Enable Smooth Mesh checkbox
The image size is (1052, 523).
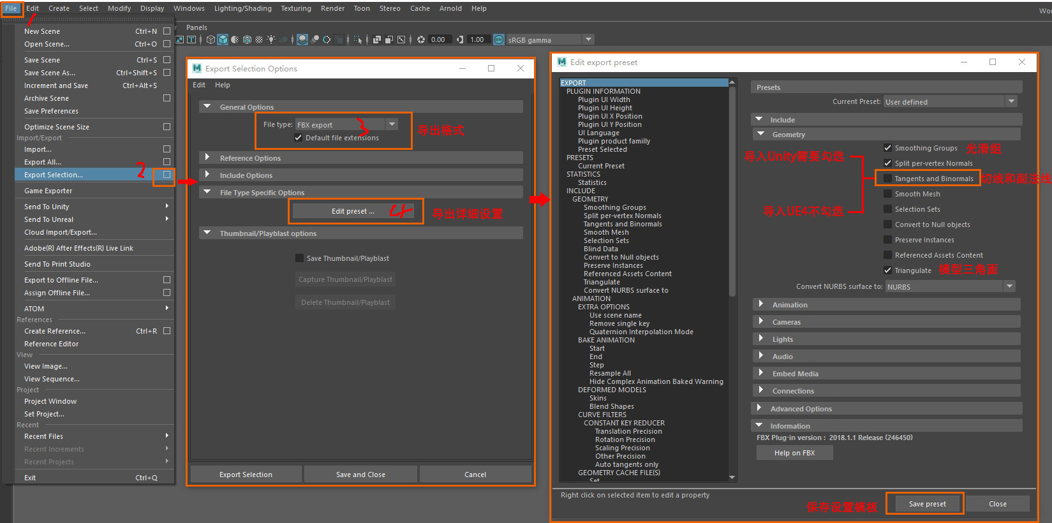(887, 193)
